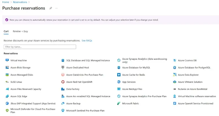
Task: Click the Data Factory icon
Action: click(63, 89)
